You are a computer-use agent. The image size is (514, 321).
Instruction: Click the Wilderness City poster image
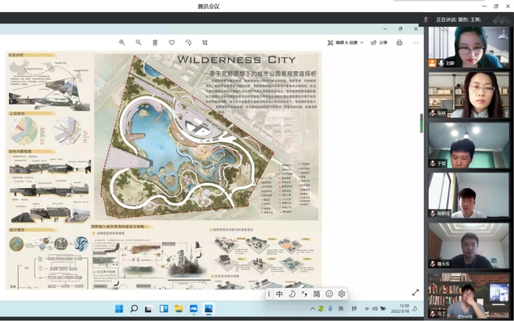click(x=164, y=170)
